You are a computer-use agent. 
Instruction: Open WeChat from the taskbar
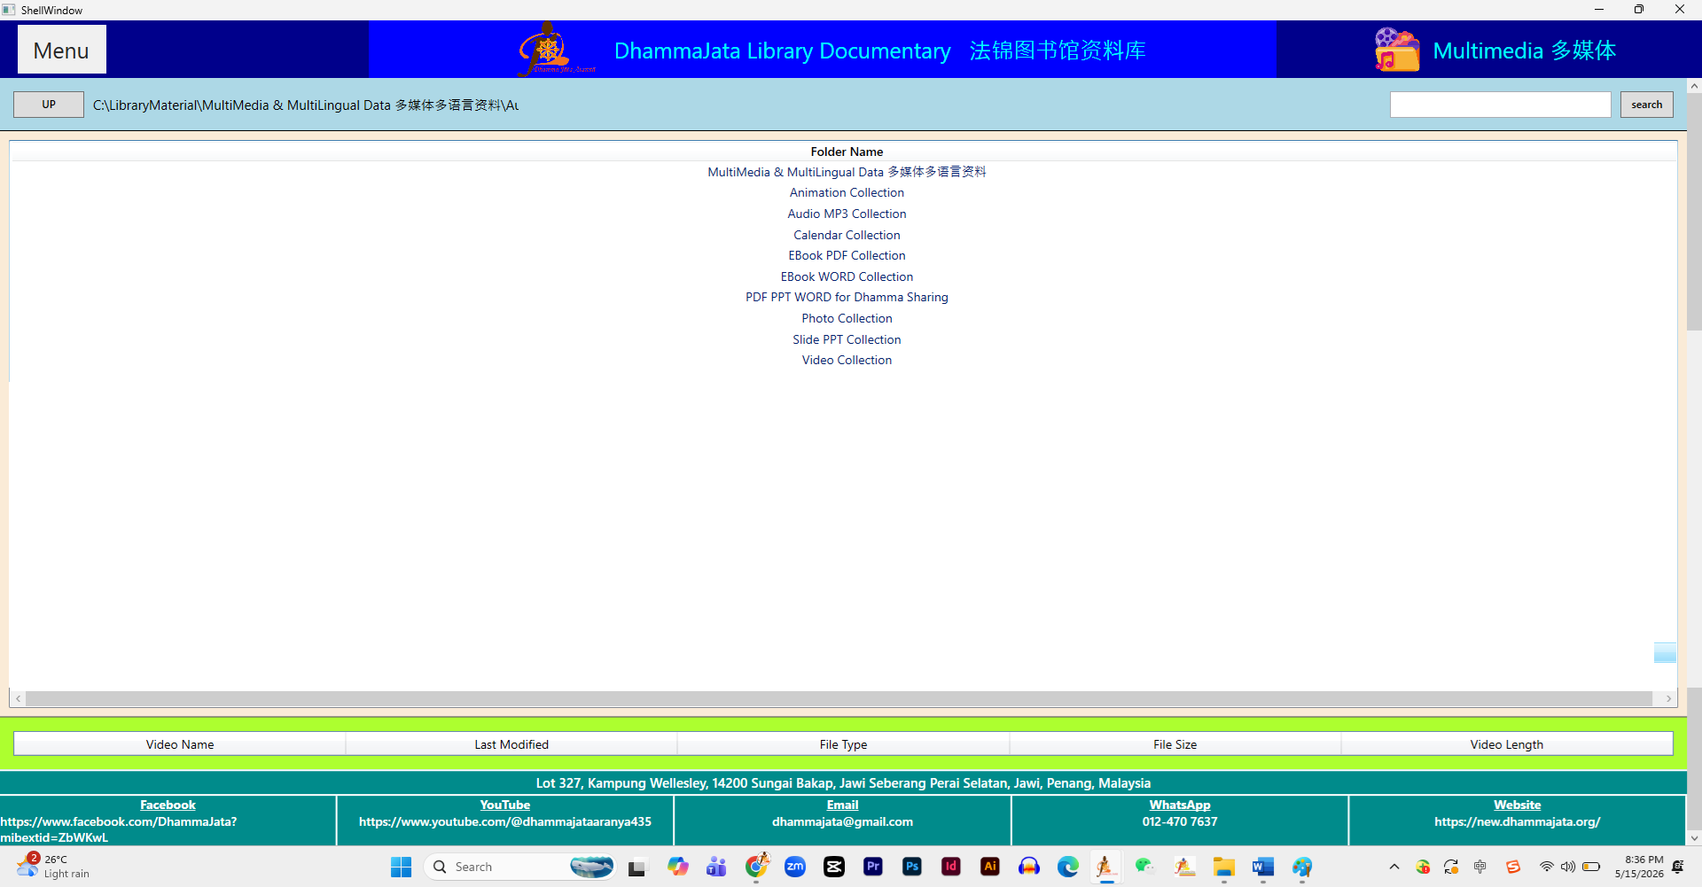[1145, 867]
